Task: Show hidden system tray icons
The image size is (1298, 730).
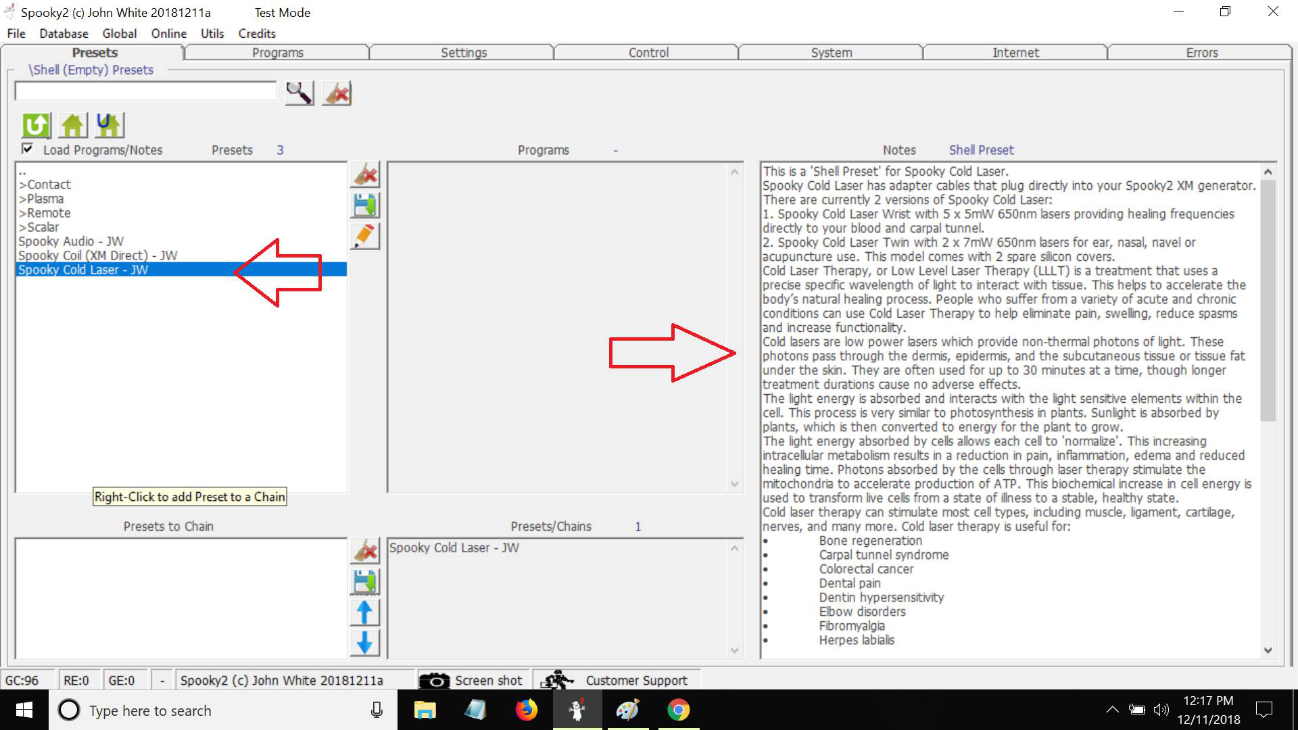Action: [1112, 710]
